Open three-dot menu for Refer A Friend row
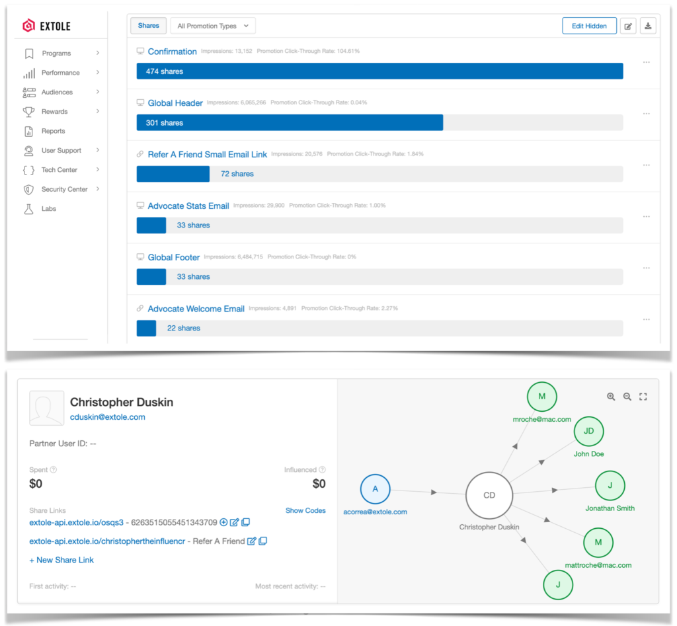Viewport: 677px width, 626px height. 647,165
